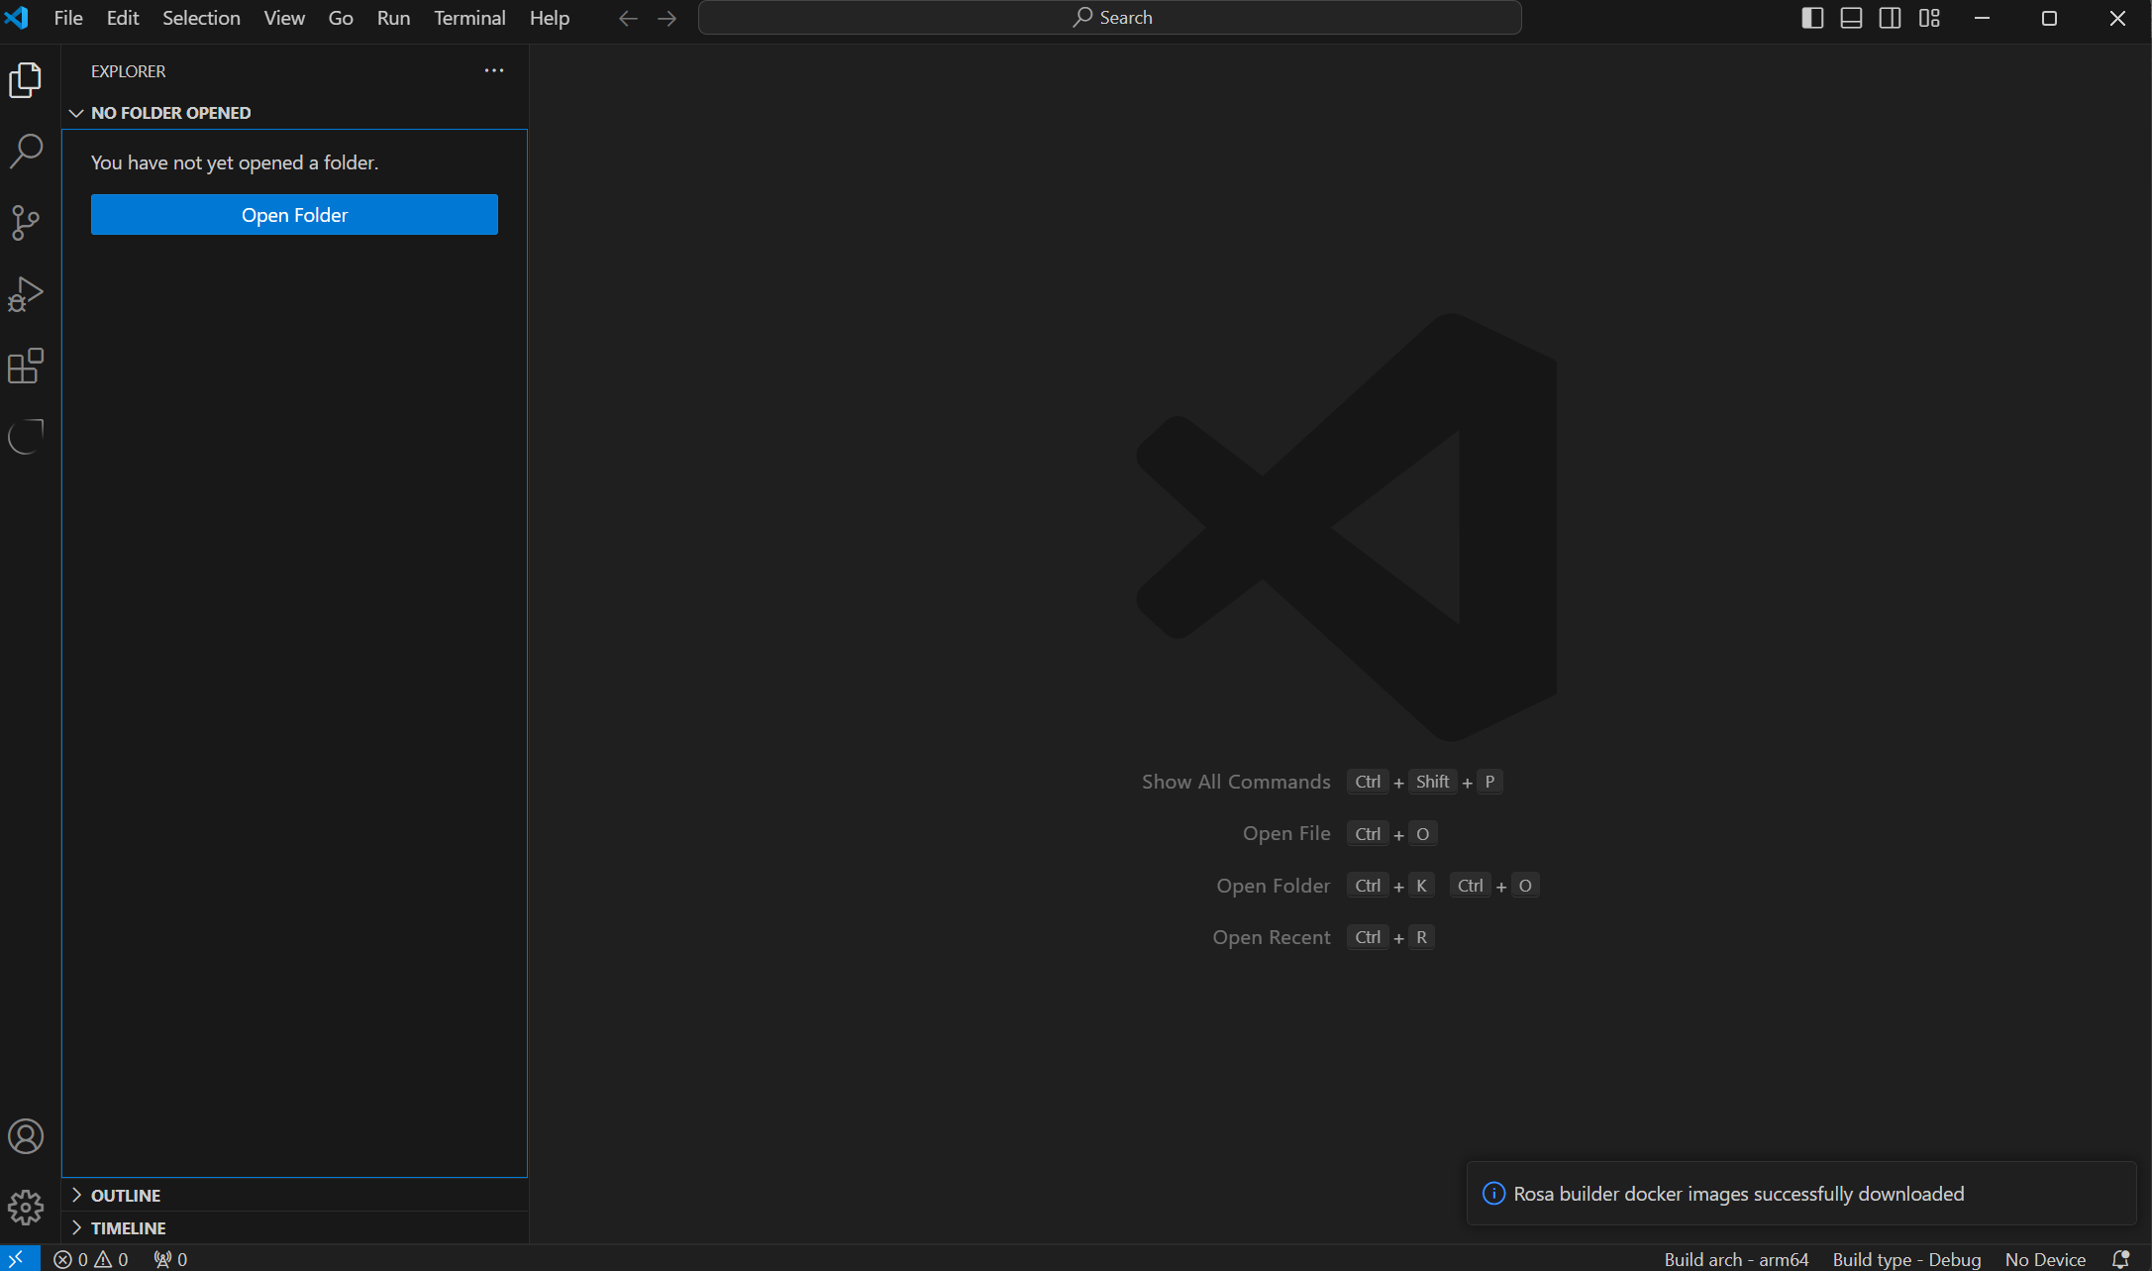The width and height of the screenshot is (2152, 1271).
Task: Expand the Timeline section
Action: tap(128, 1228)
